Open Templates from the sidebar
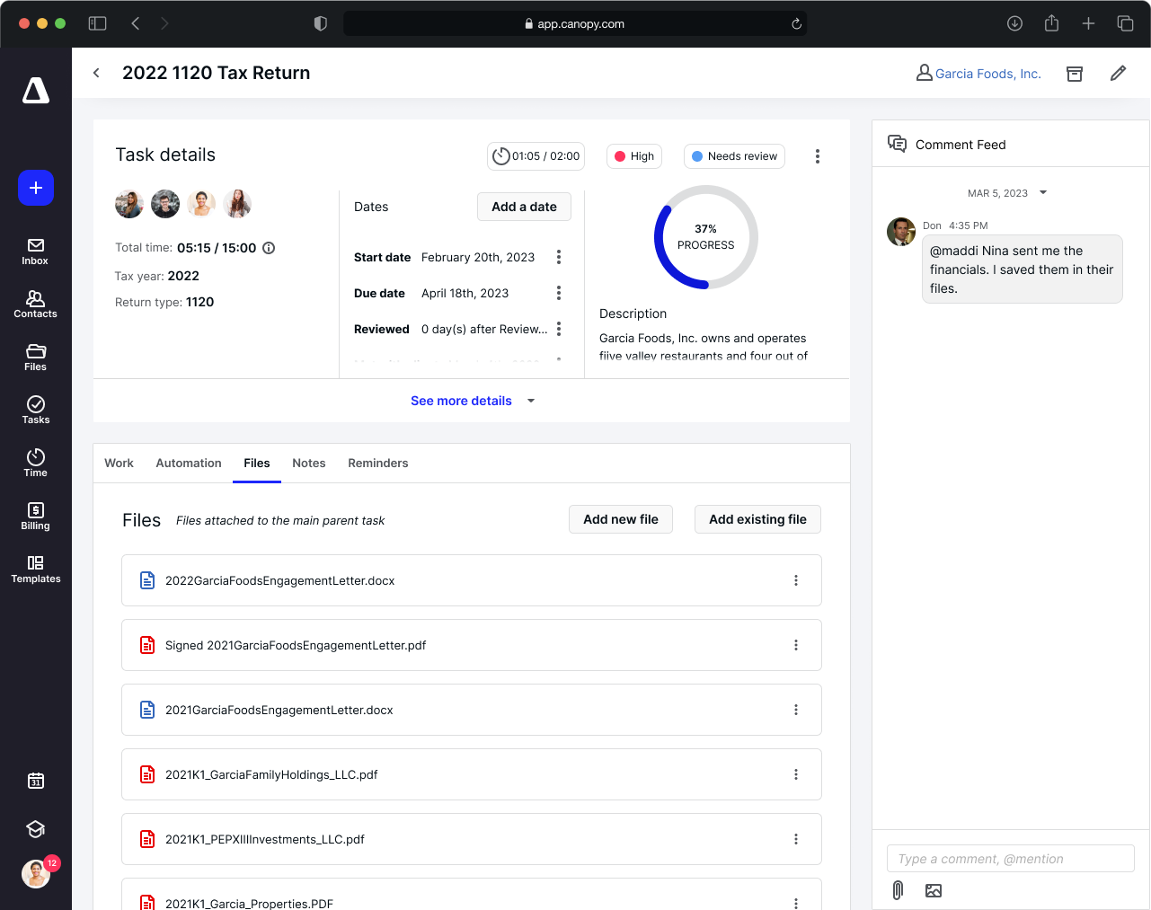The width and height of the screenshot is (1151, 910). pos(35,570)
